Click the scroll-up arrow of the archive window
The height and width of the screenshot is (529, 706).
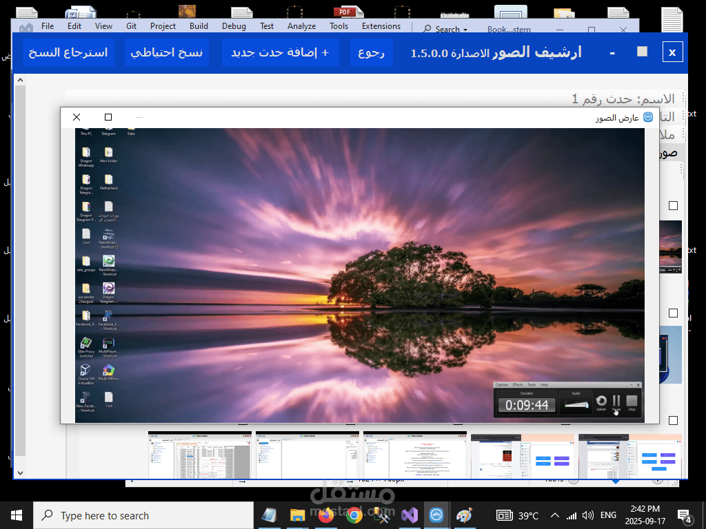click(x=20, y=80)
